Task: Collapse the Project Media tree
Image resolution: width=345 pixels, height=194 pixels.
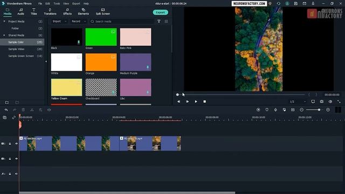Action: coord(4,22)
